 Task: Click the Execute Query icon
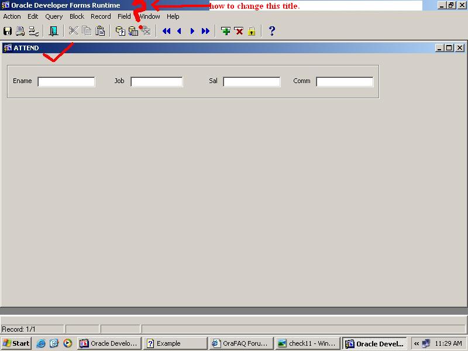coord(133,31)
